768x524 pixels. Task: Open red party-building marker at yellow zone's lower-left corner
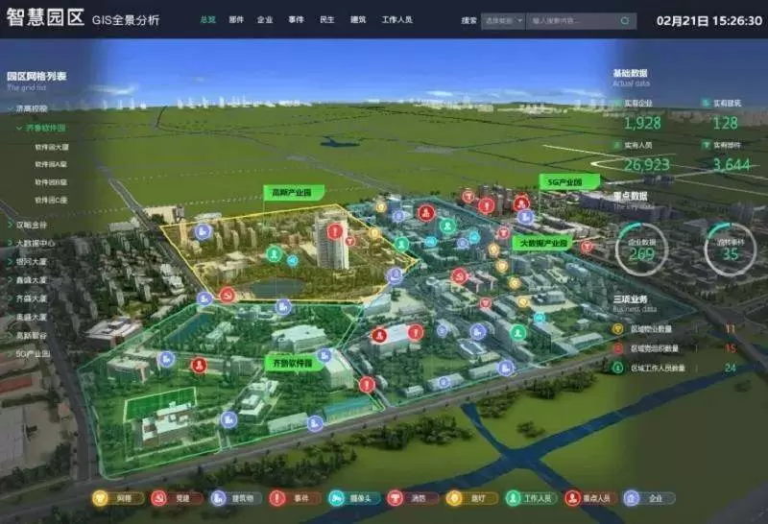(x=228, y=295)
